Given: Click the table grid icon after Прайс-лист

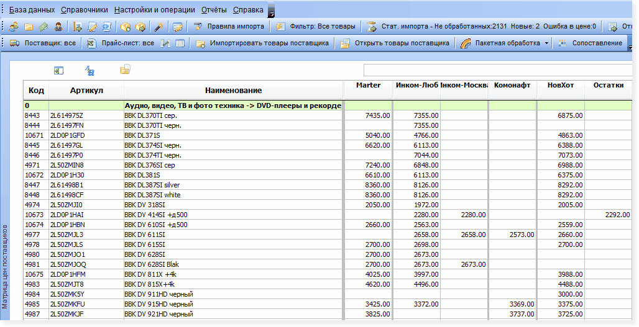Looking at the screenshot, I should pos(180,43).
